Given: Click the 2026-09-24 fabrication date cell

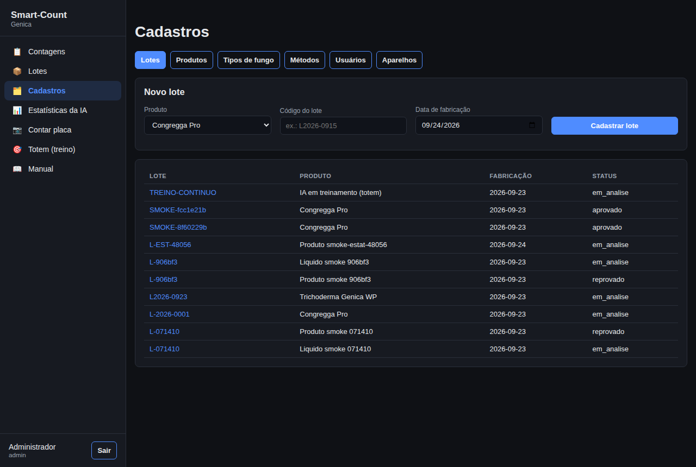Looking at the screenshot, I should (508, 245).
